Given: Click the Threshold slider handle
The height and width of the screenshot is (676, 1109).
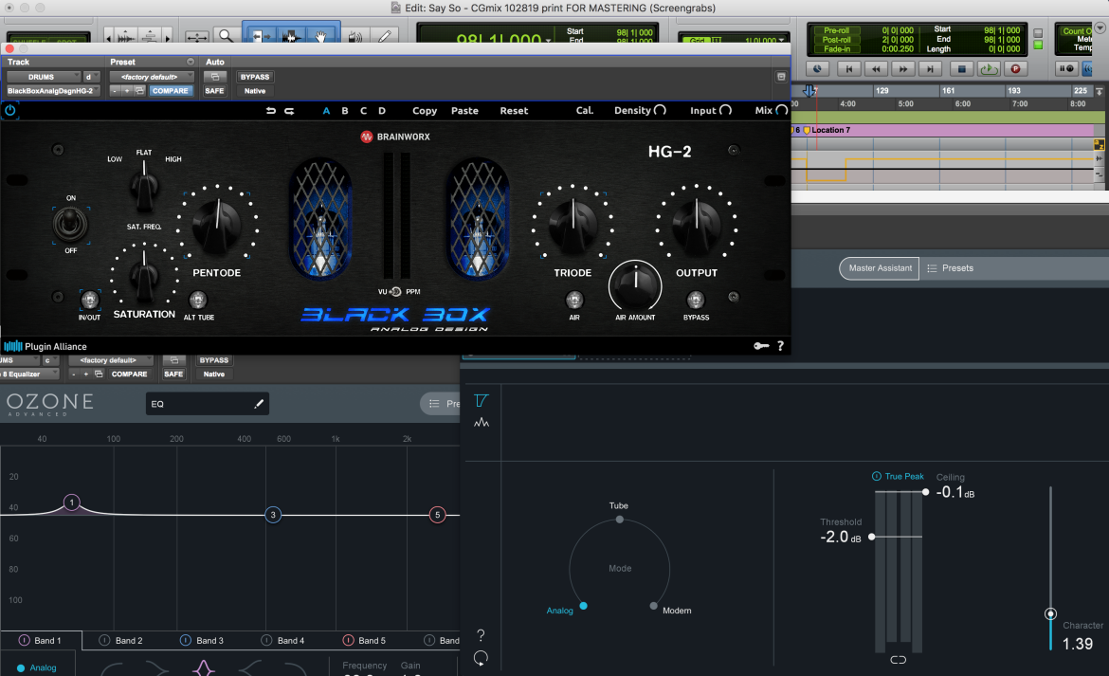Looking at the screenshot, I should 872,537.
